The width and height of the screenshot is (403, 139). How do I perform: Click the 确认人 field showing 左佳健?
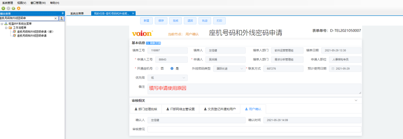point(196,120)
